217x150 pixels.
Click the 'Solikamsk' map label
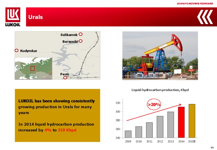[x=69, y=35]
